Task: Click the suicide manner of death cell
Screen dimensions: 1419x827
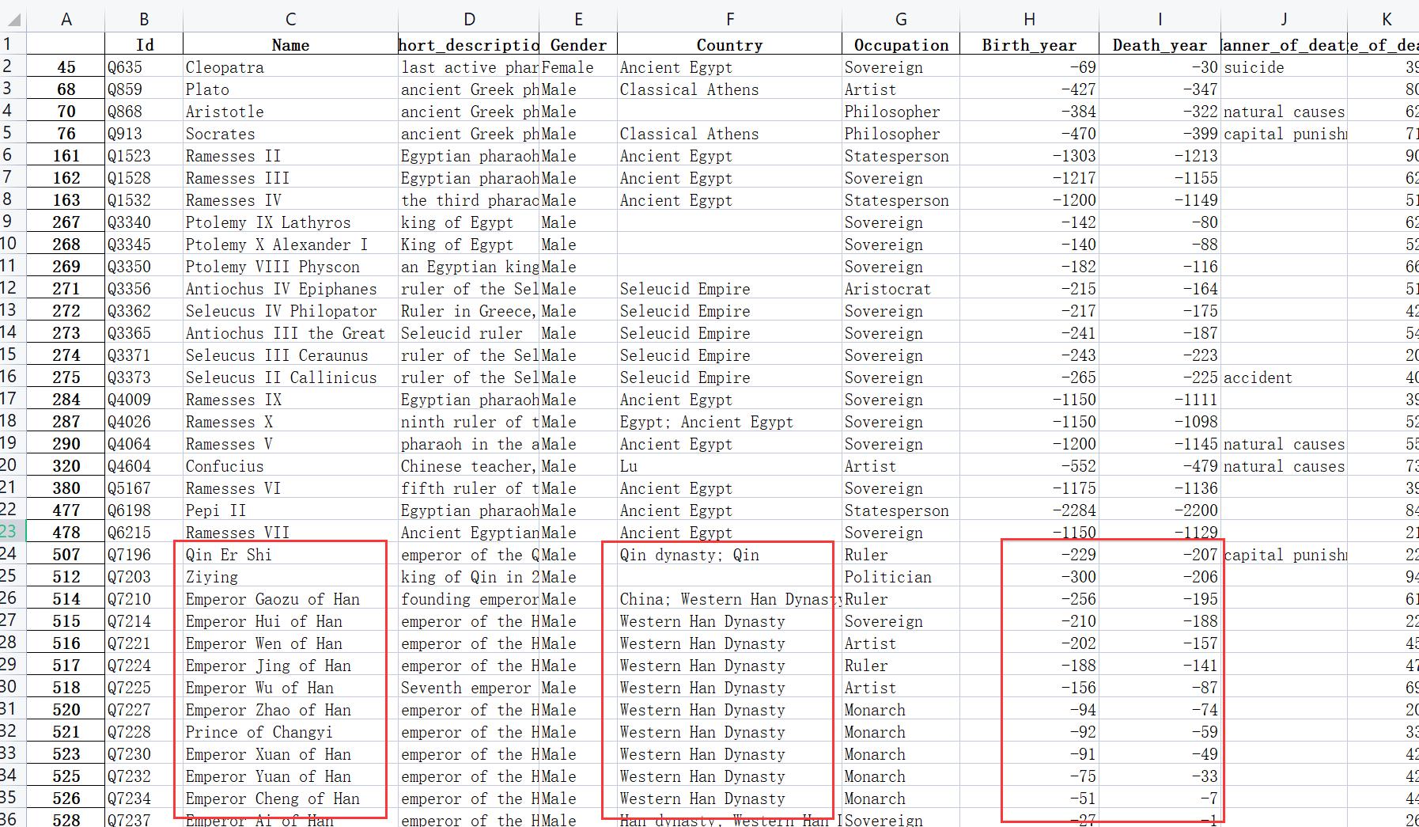Action: pyautogui.click(x=1284, y=67)
